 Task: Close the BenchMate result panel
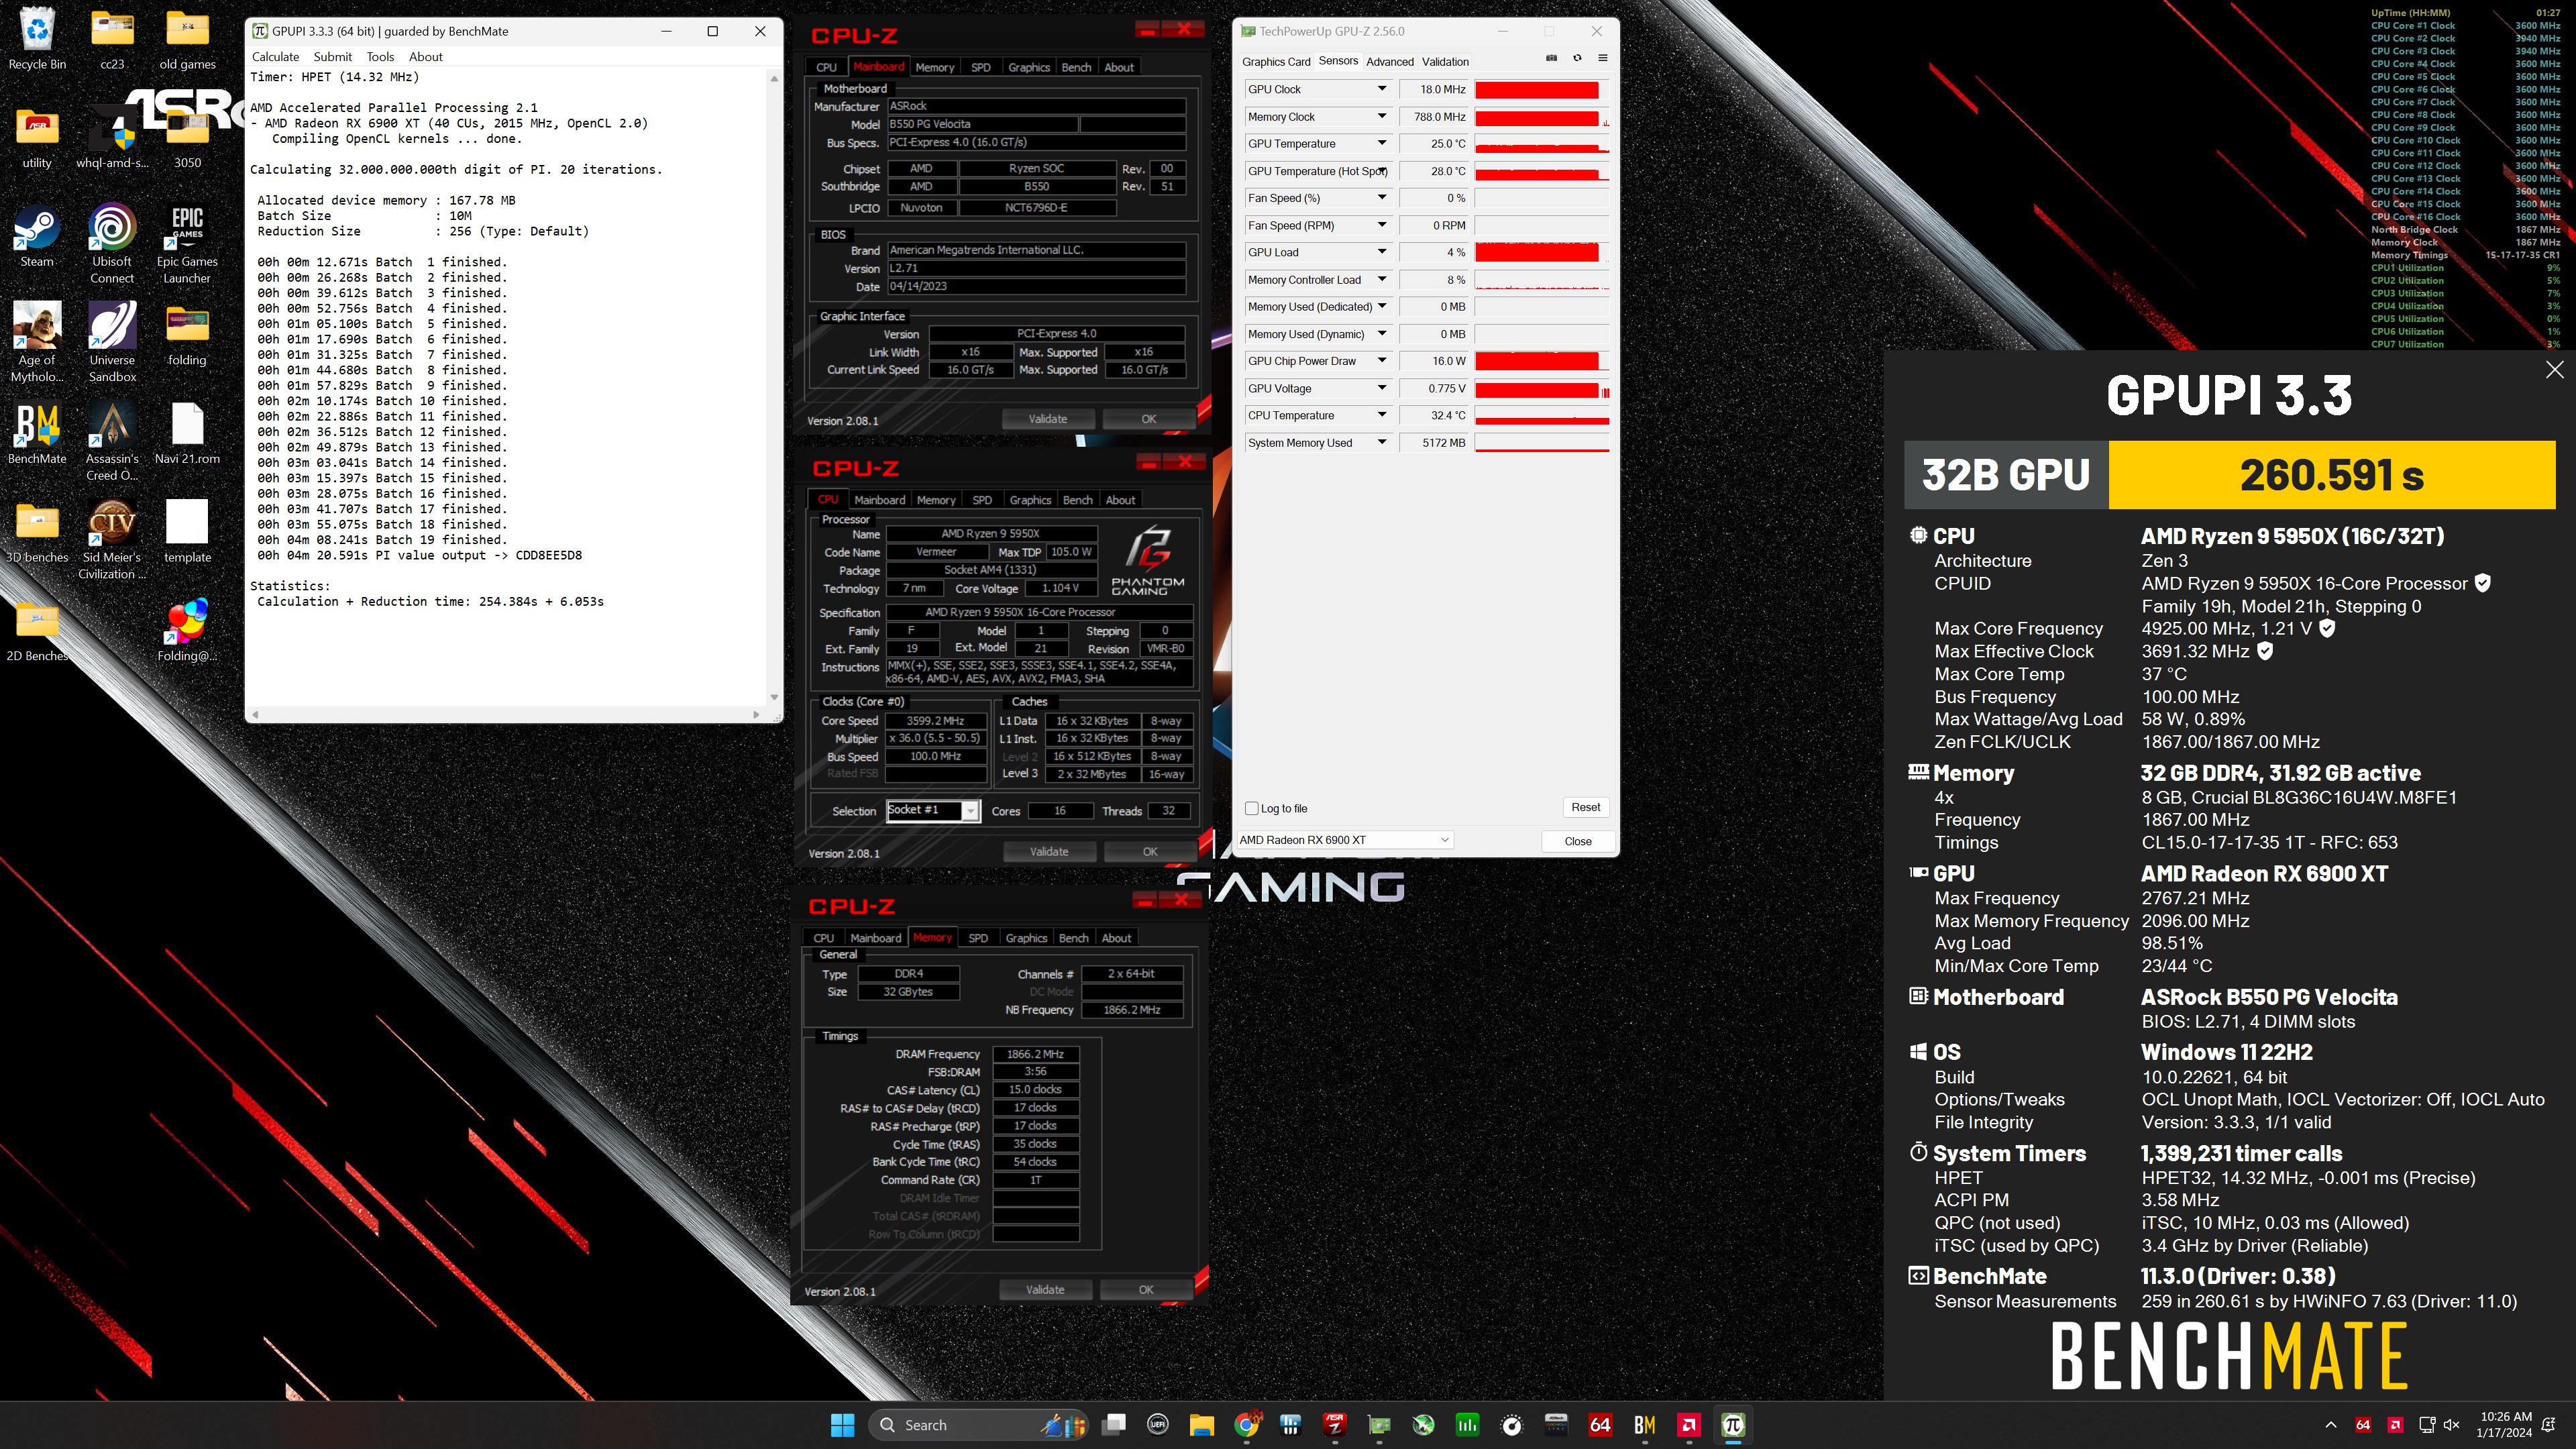[2554, 370]
